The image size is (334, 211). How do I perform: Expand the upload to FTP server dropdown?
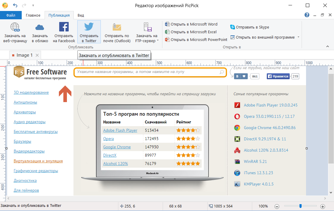tap(158, 41)
